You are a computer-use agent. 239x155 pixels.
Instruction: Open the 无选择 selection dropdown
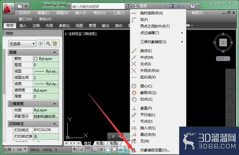[22, 44]
